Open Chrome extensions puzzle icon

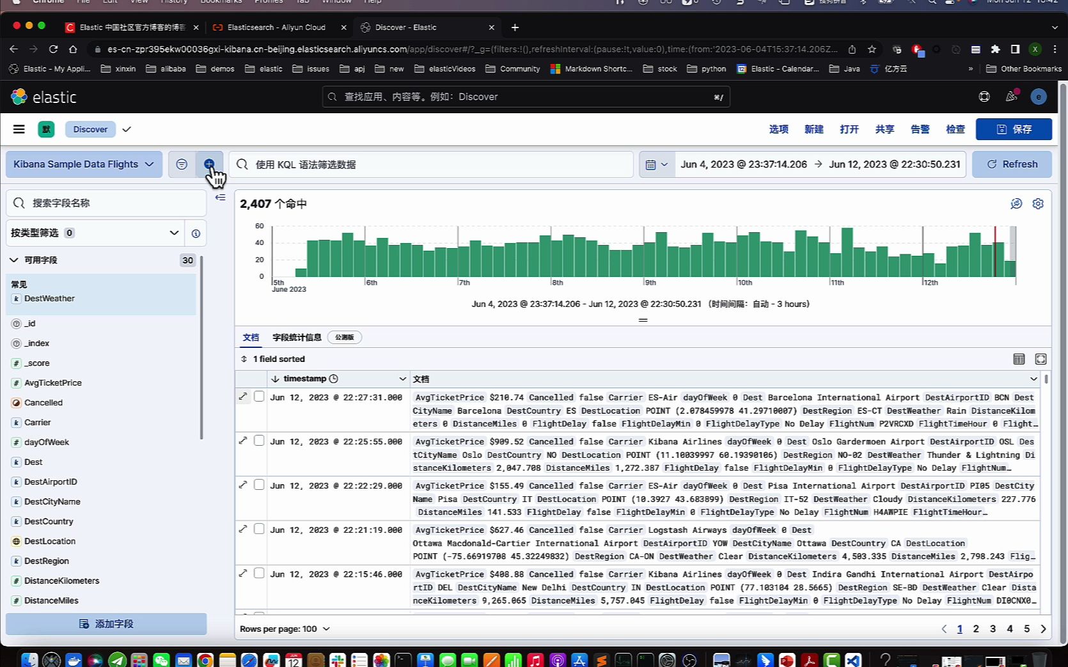click(995, 49)
